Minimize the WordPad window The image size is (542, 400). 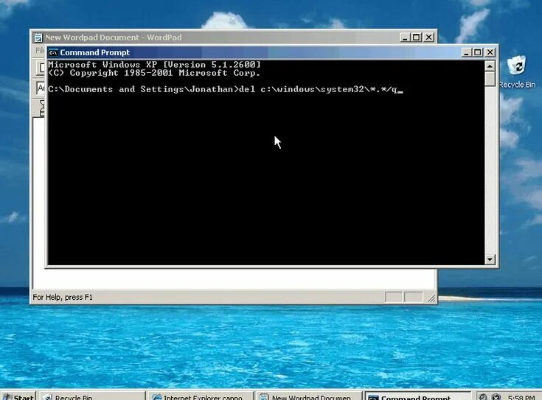pyautogui.click(x=405, y=38)
